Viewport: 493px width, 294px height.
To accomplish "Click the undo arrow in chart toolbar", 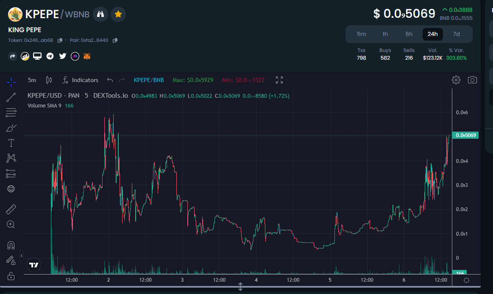I will pyautogui.click(x=110, y=80).
